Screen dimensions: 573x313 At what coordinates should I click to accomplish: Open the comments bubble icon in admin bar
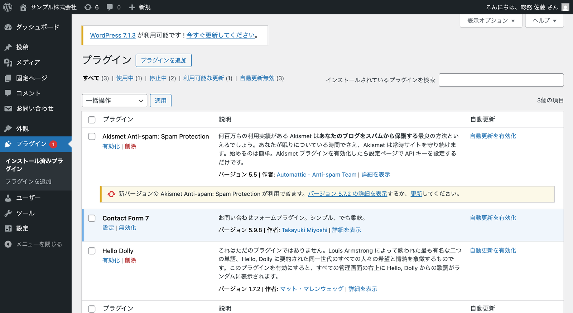tap(110, 7)
